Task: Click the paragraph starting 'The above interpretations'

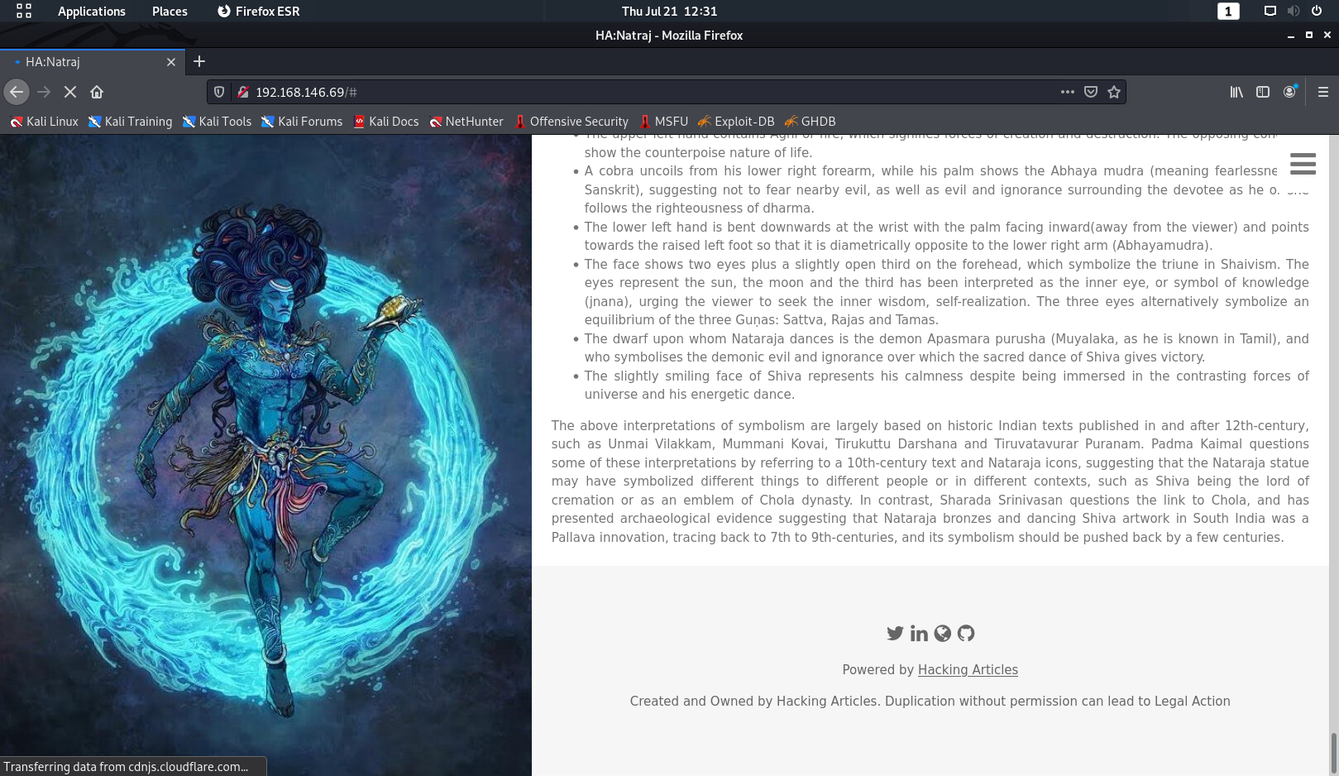Action: pos(930,481)
